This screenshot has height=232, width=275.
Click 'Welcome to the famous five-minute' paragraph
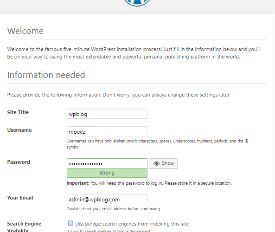[134, 53]
